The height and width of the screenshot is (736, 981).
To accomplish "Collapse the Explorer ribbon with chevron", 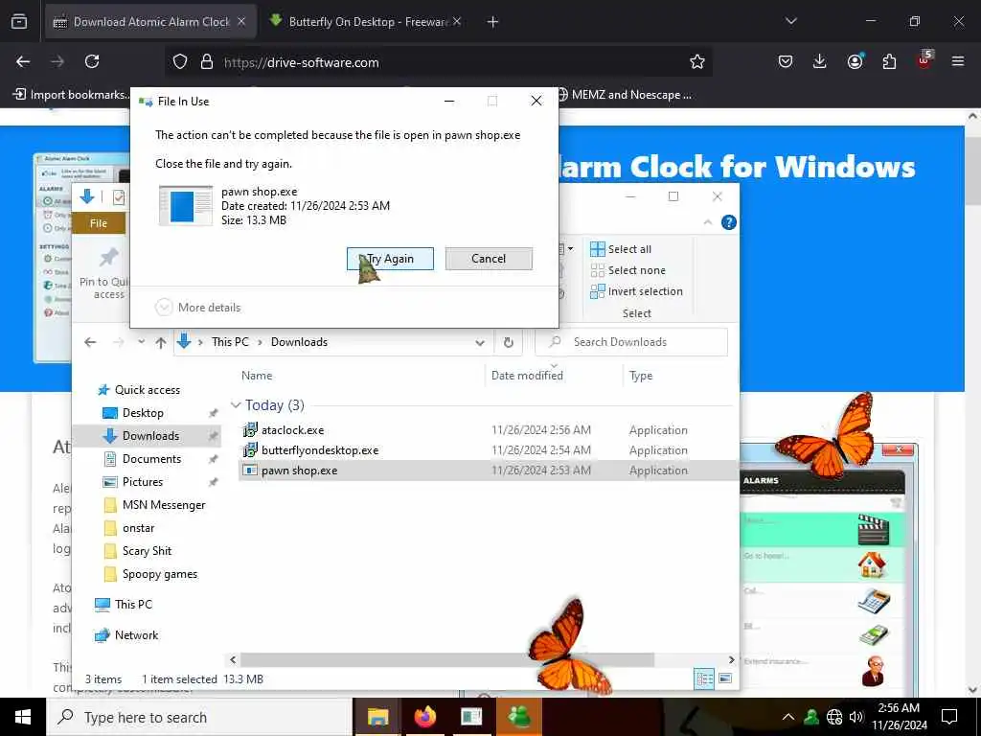I will (x=708, y=222).
